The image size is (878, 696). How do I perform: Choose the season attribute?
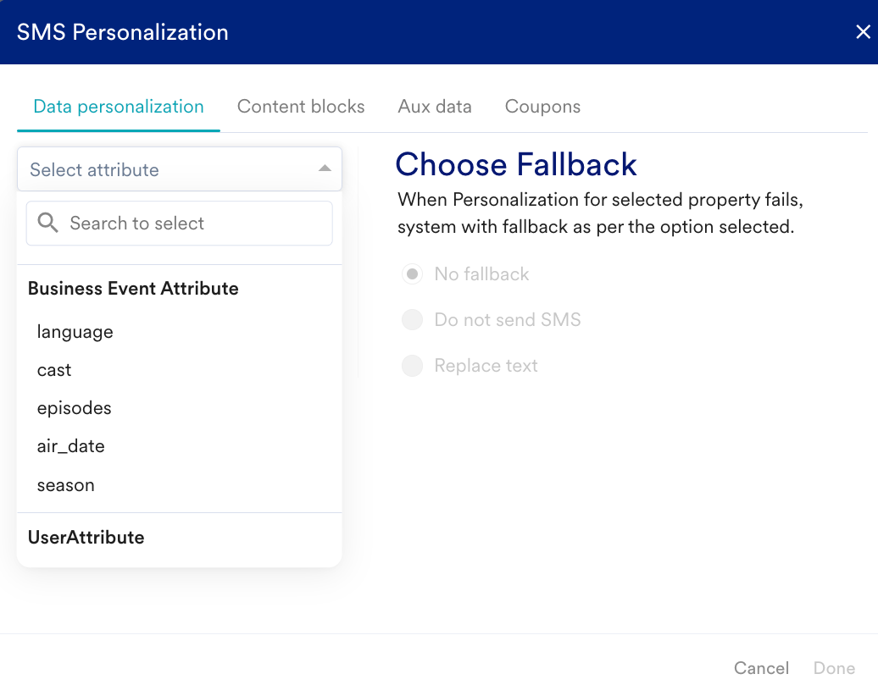pos(66,485)
